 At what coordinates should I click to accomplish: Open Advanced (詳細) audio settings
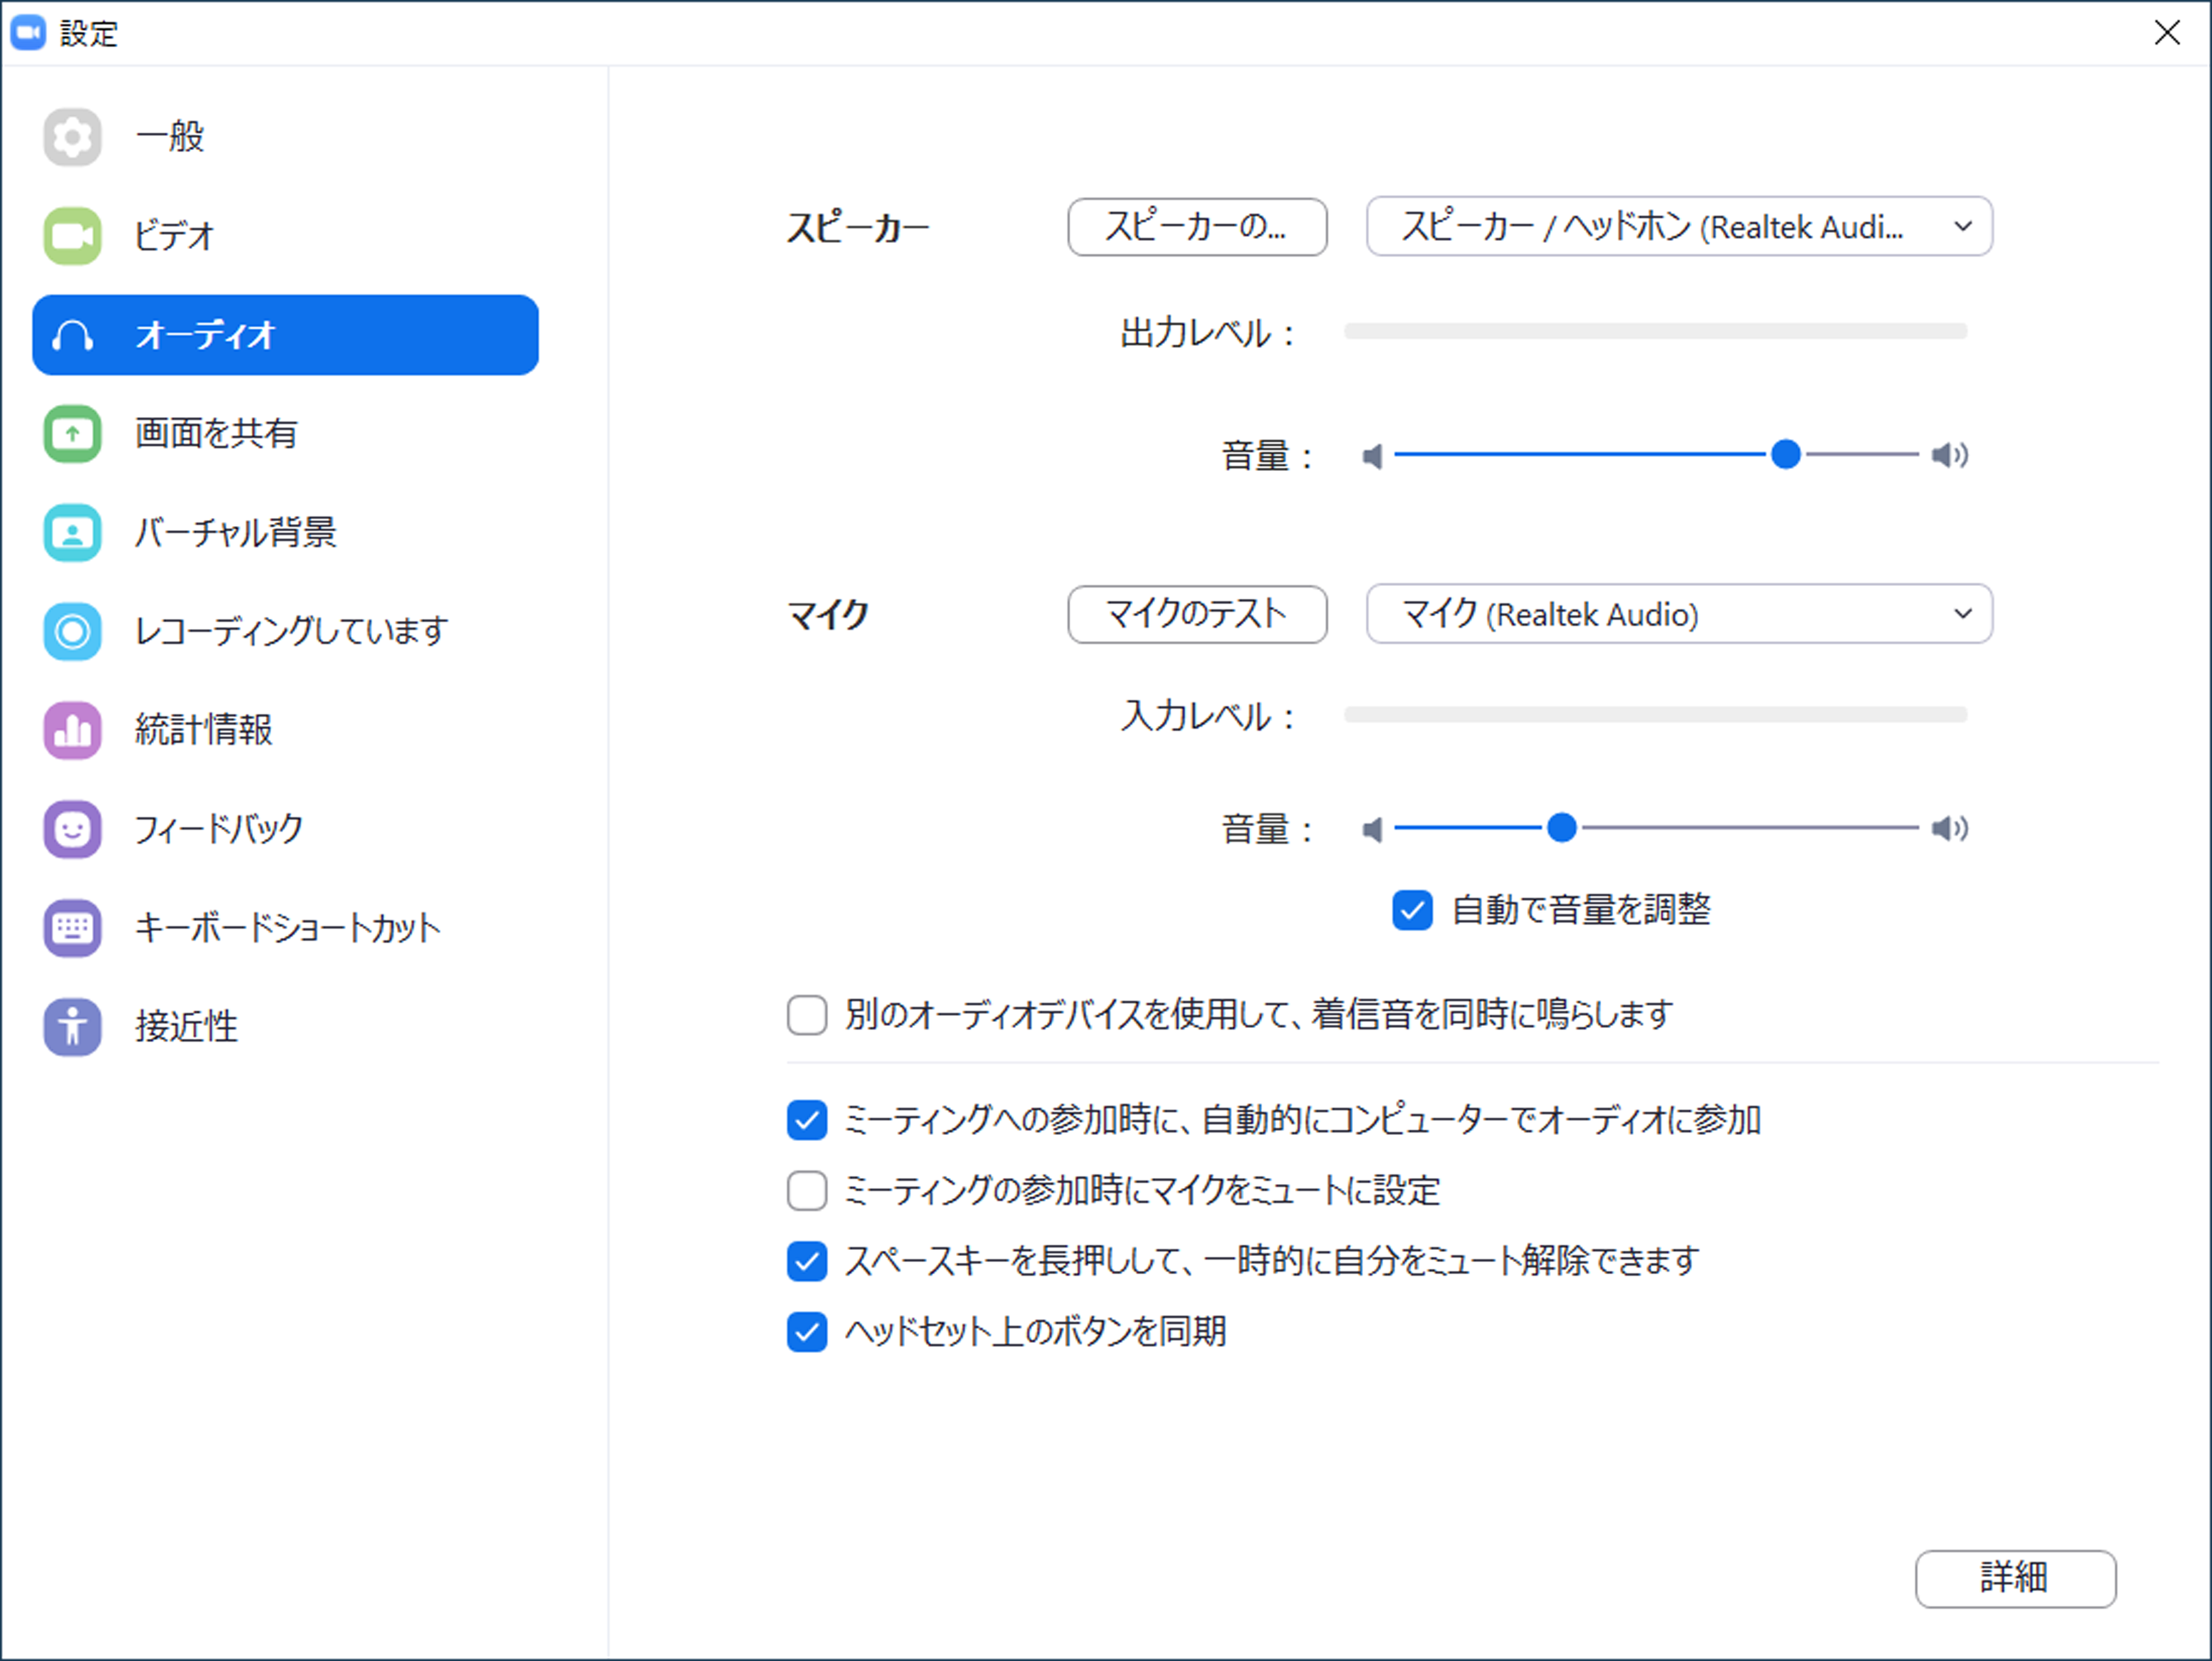click(2015, 1579)
